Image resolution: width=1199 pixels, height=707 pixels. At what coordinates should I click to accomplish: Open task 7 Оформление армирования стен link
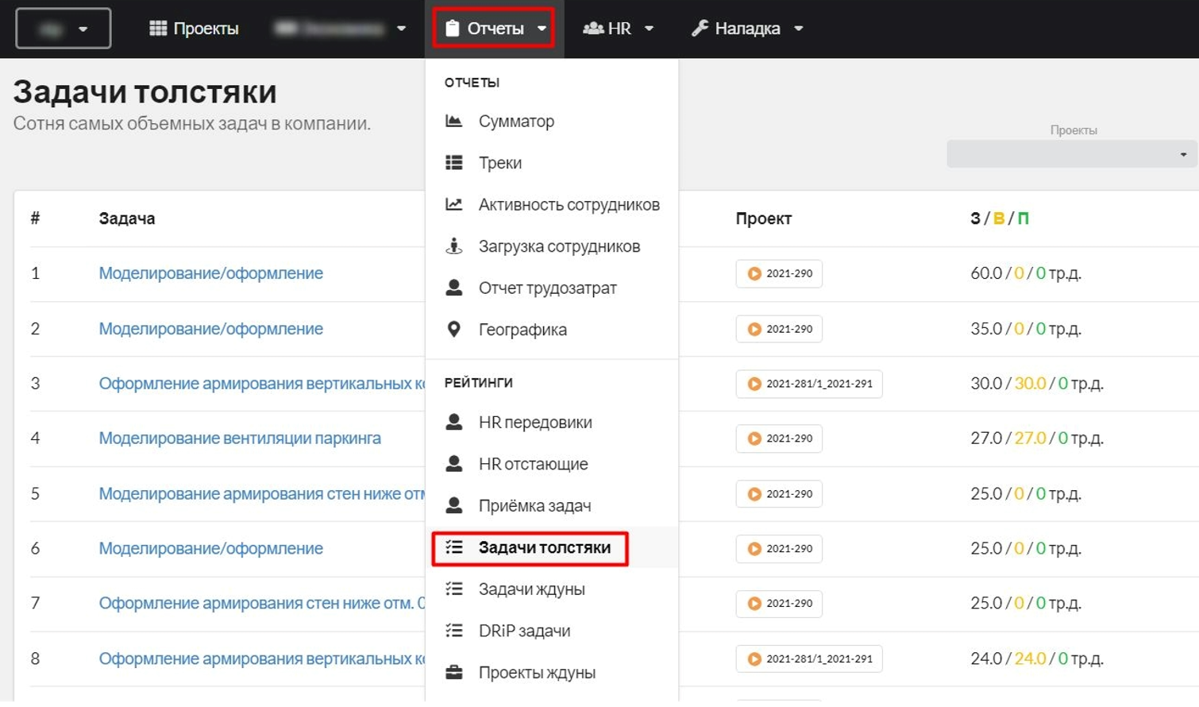click(x=261, y=604)
